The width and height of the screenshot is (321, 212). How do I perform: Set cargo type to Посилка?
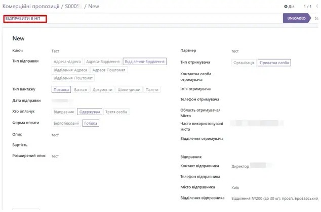(61, 89)
